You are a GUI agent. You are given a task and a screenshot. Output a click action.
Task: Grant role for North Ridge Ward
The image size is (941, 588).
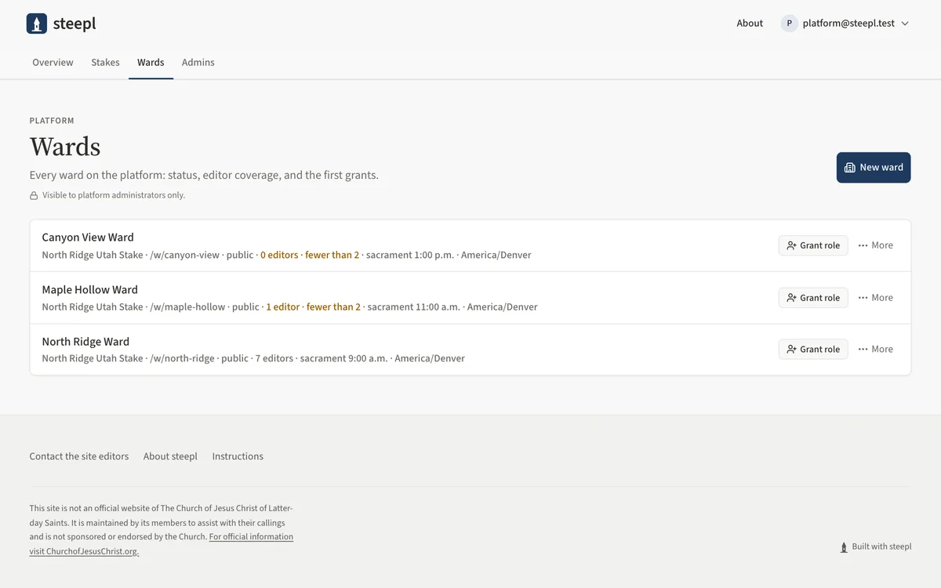tap(813, 350)
